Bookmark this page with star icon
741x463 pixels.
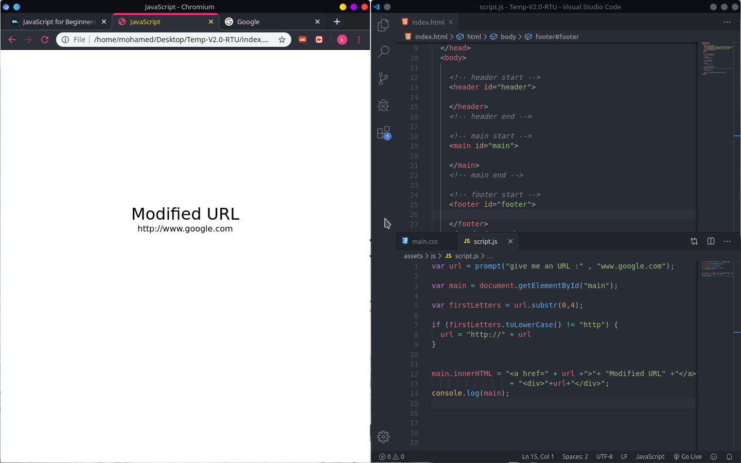click(282, 40)
